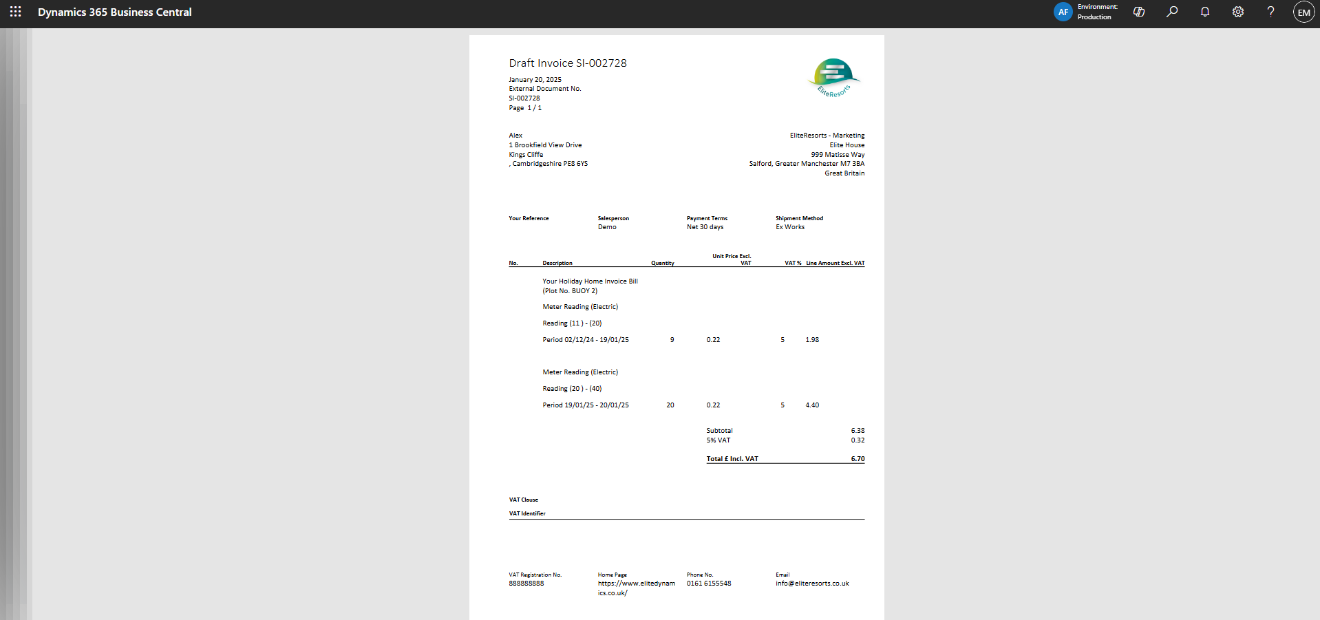Click 999 Matisse Way line

pos(838,155)
